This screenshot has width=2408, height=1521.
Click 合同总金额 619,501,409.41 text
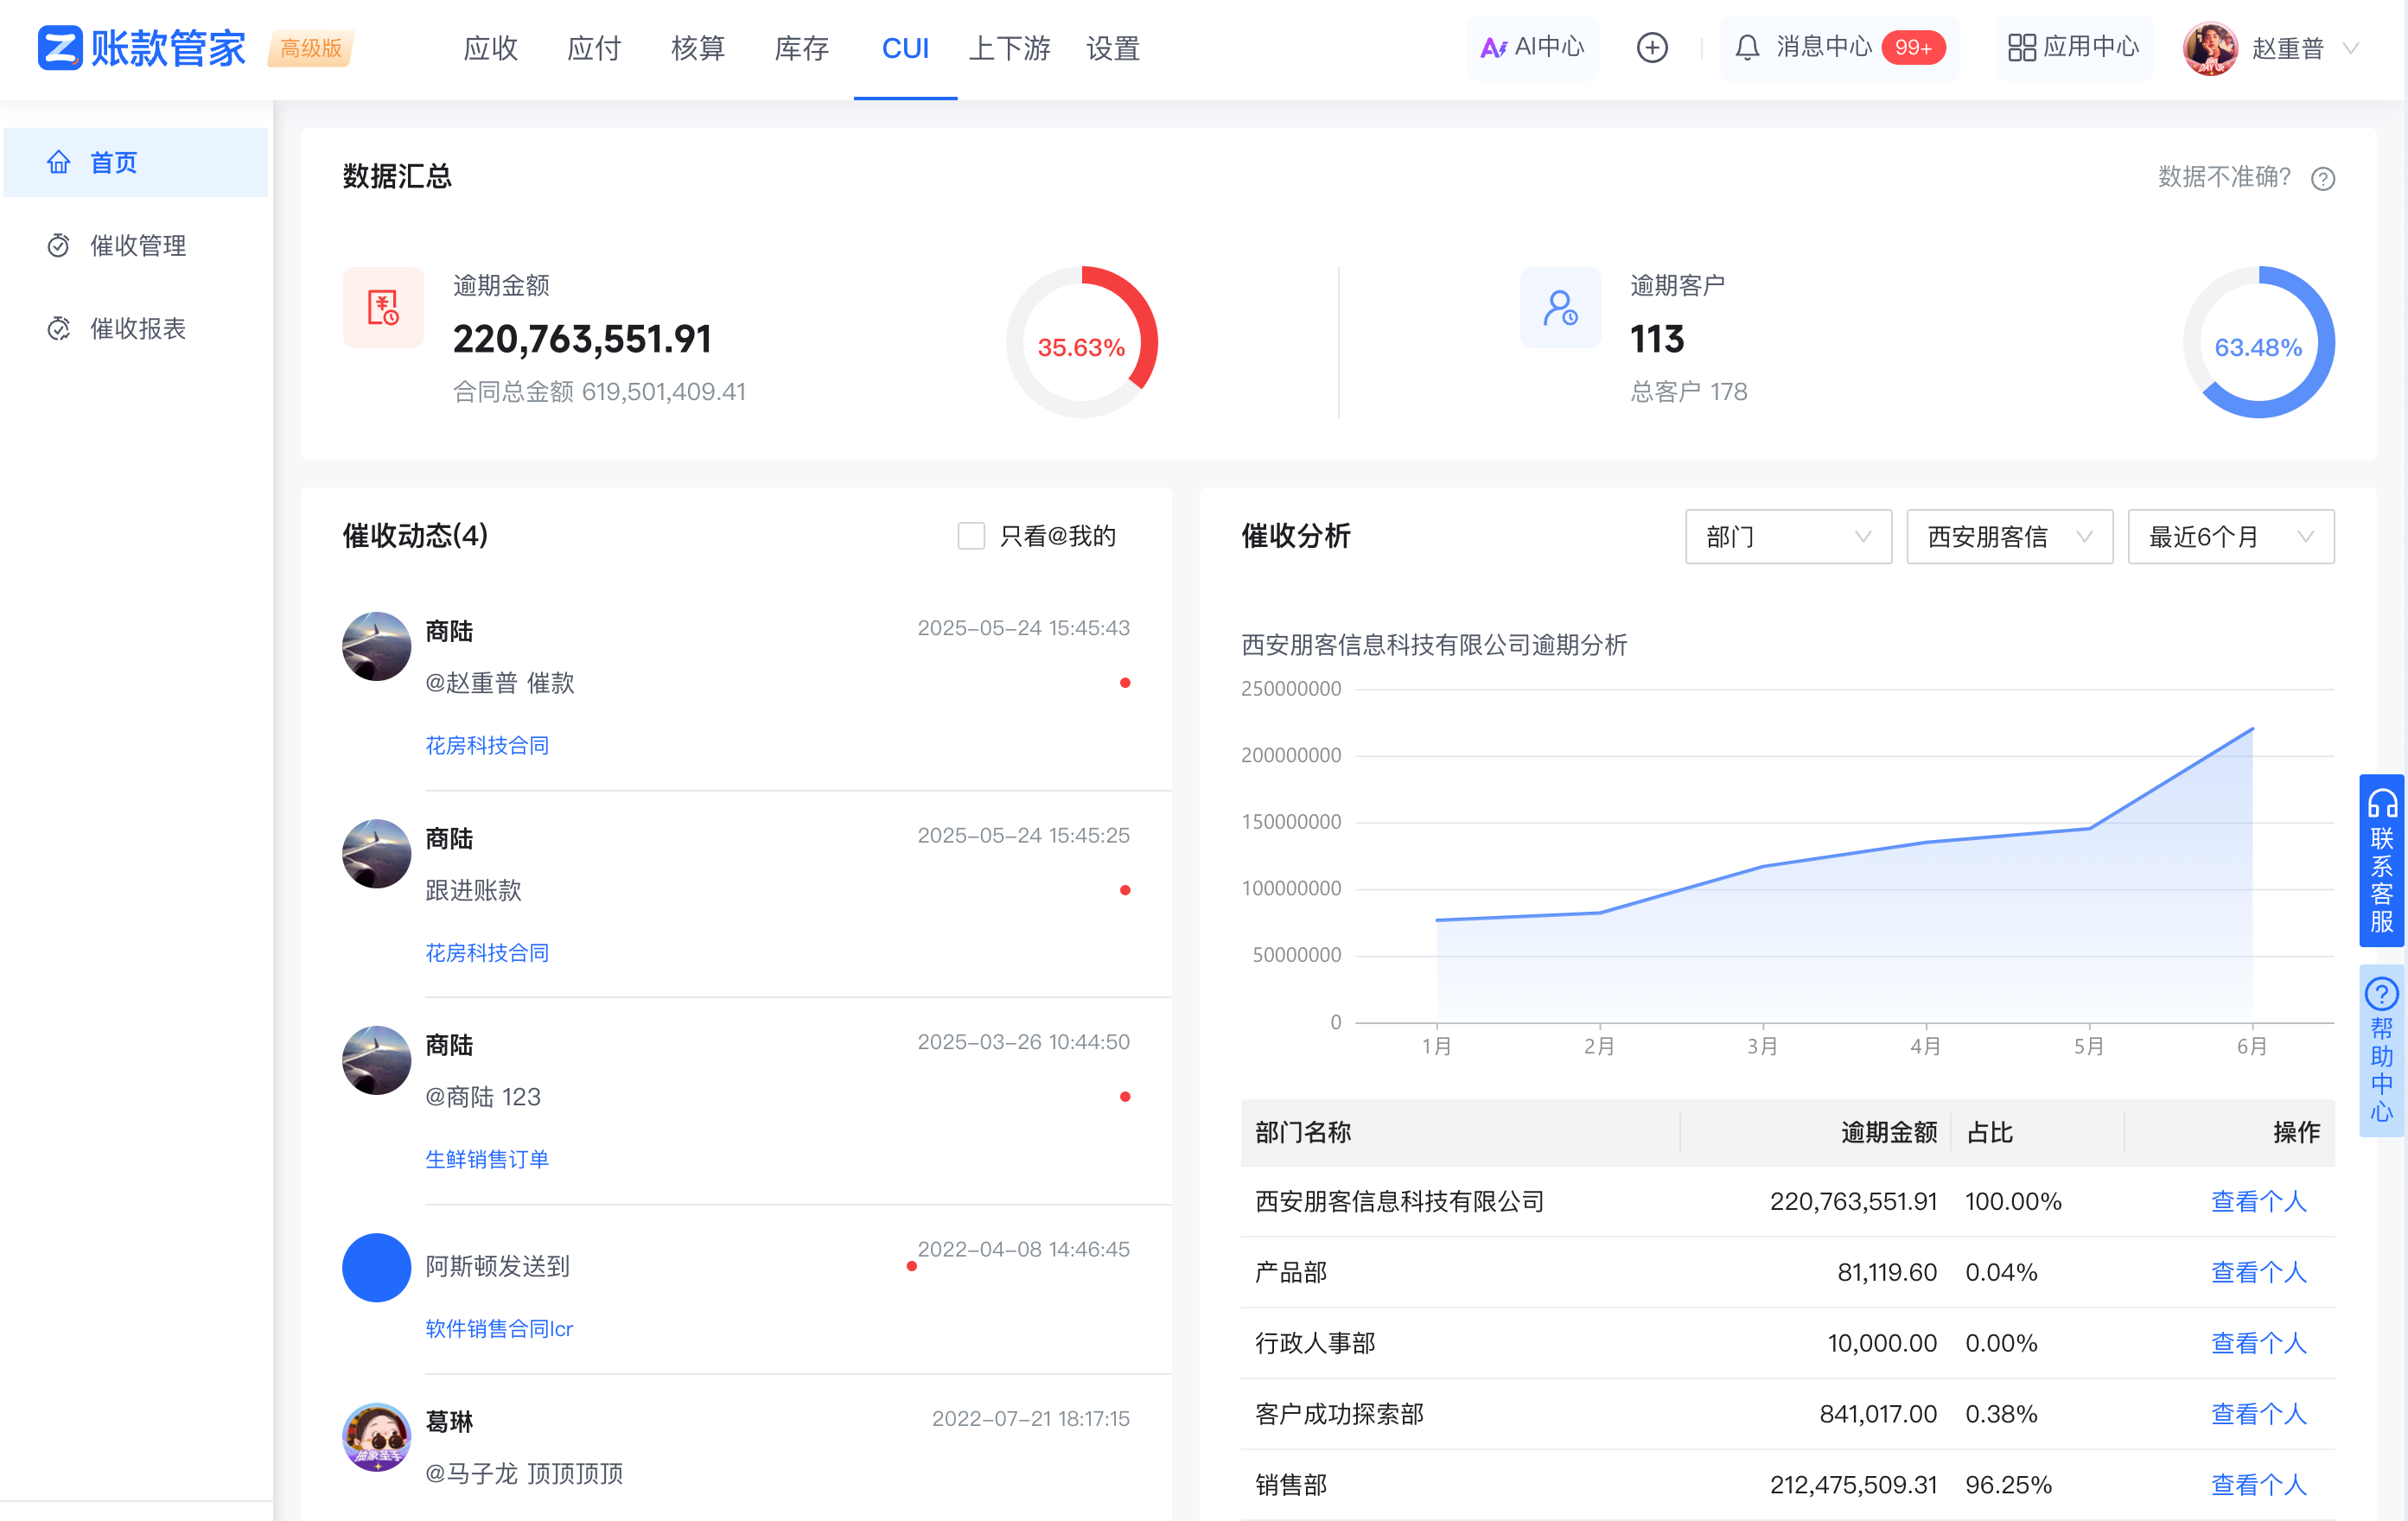(599, 392)
